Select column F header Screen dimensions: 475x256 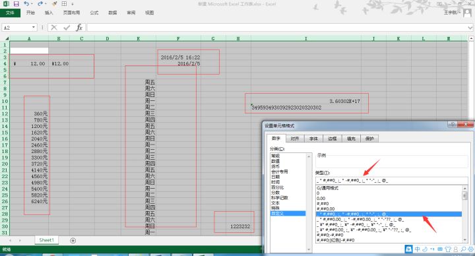(178, 38)
